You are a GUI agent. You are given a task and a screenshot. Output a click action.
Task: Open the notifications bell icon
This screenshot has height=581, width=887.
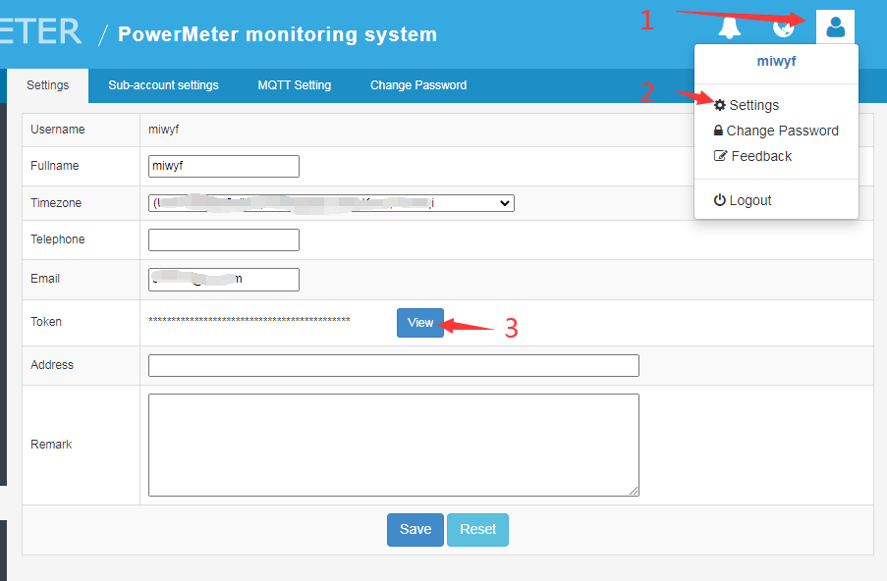(x=729, y=26)
